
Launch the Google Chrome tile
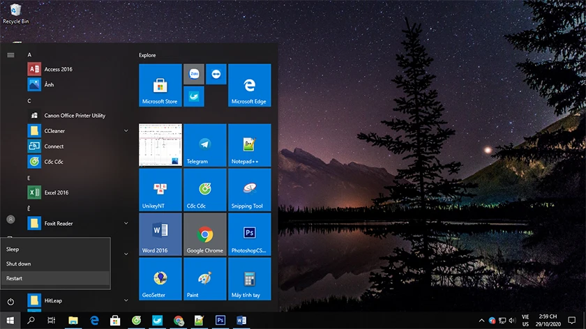[x=205, y=234]
